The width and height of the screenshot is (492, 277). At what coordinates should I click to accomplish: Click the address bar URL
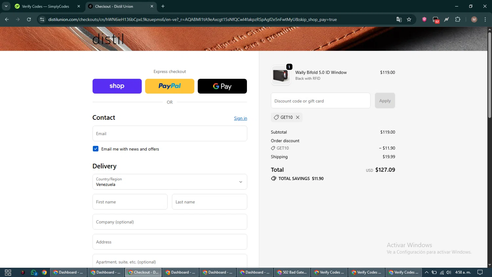click(192, 19)
